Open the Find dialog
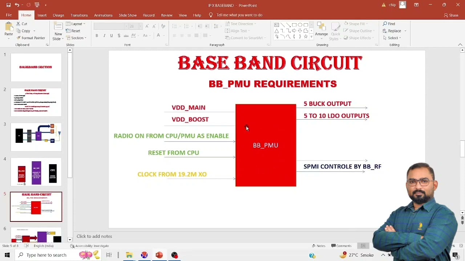Viewport: 465px width, 261px height. point(389,24)
